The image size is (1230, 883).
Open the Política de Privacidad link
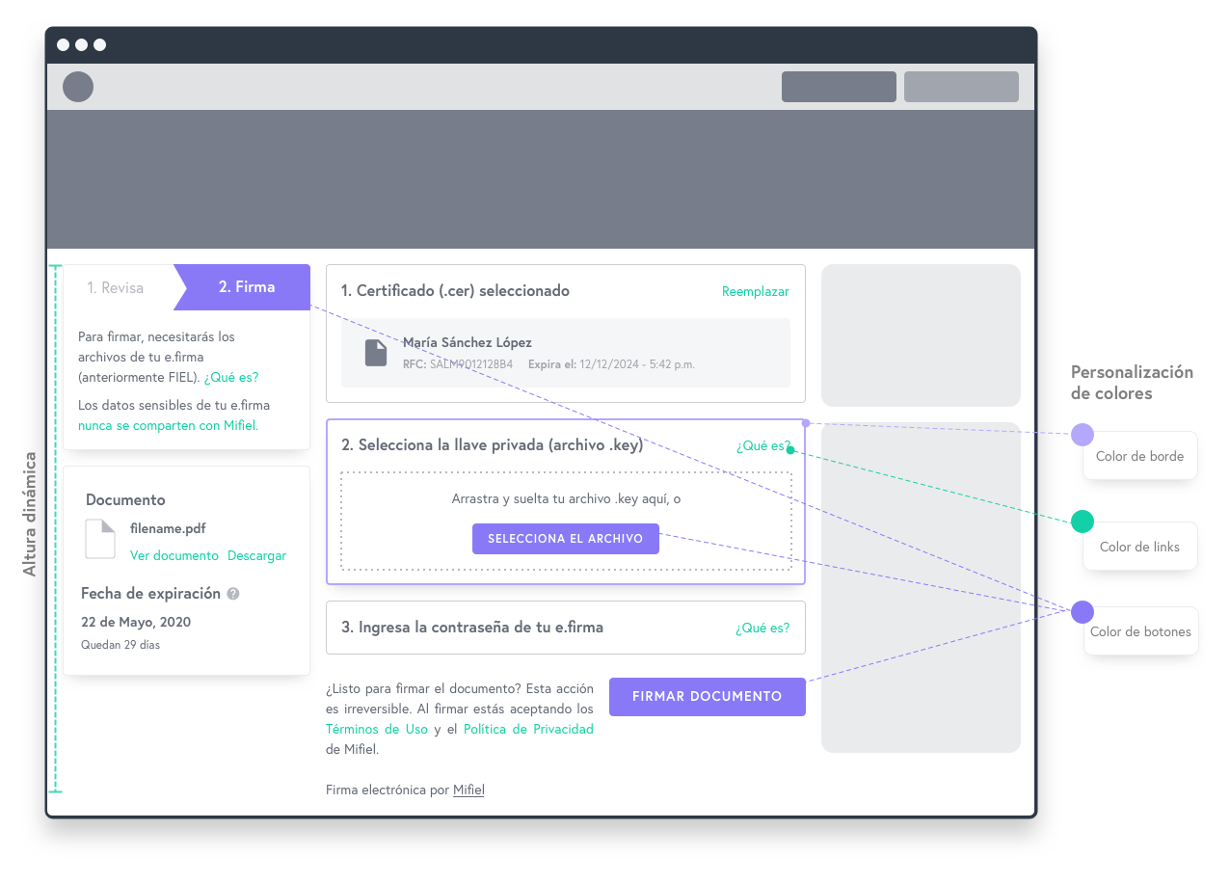point(527,729)
